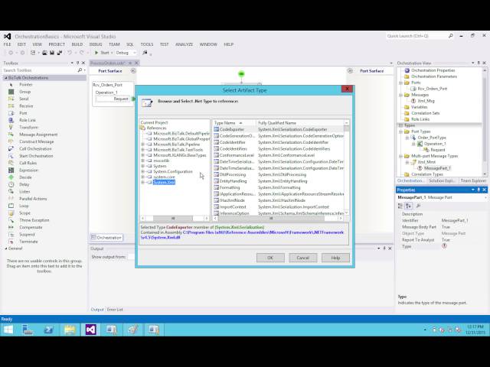Image resolution: width=490 pixels, height=367 pixels.
Task: Select the system.core reference
Action: point(164,177)
